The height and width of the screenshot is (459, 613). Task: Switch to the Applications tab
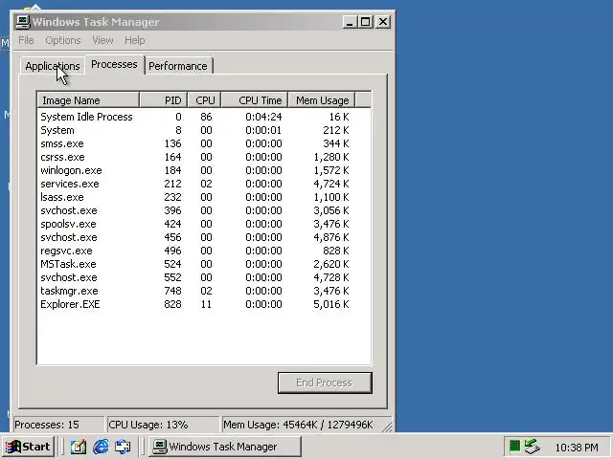[53, 66]
